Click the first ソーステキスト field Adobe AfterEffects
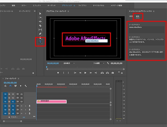This screenshot has width=167, height=127. click(146, 30)
